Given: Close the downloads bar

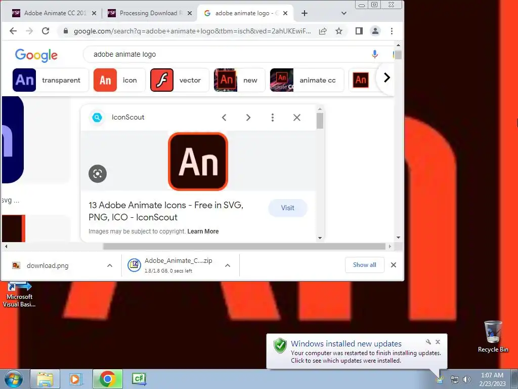Looking at the screenshot, I should tap(394, 265).
